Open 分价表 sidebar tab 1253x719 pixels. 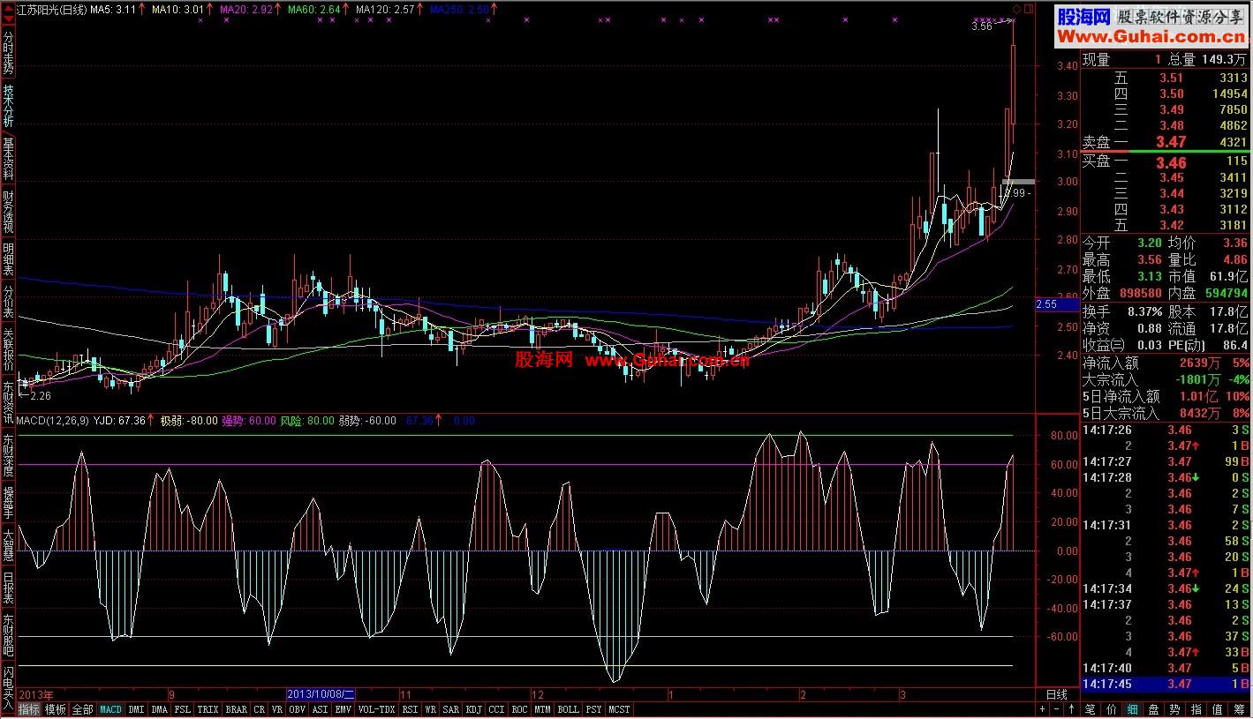point(8,302)
